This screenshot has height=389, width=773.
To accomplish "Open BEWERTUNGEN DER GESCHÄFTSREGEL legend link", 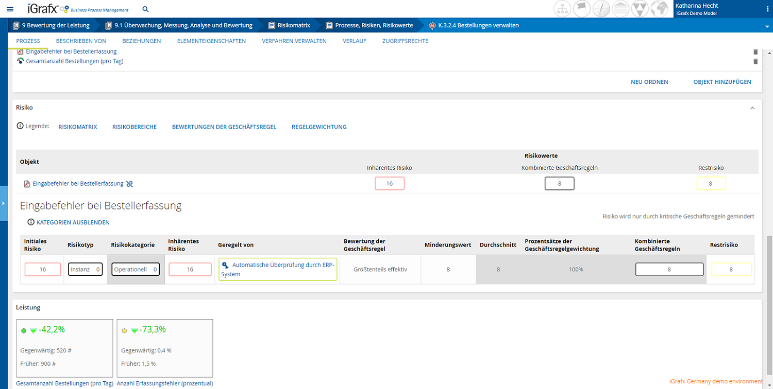I will coord(224,127).
